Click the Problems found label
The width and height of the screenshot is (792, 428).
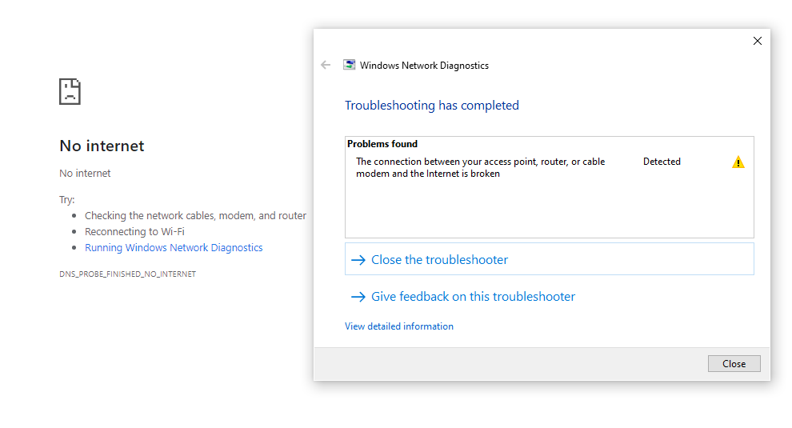[382, 144]
